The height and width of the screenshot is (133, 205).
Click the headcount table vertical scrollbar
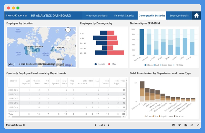(x=126, y=97)
